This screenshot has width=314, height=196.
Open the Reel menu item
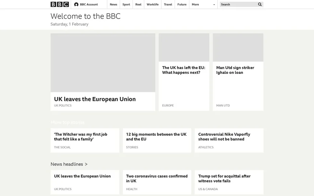(138, 4)
